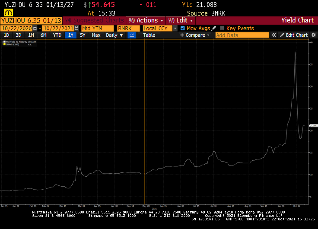Select the line chart view icon
Viewport: 318px width, 229px height.
pyautogui.click(x=132, y=35)
